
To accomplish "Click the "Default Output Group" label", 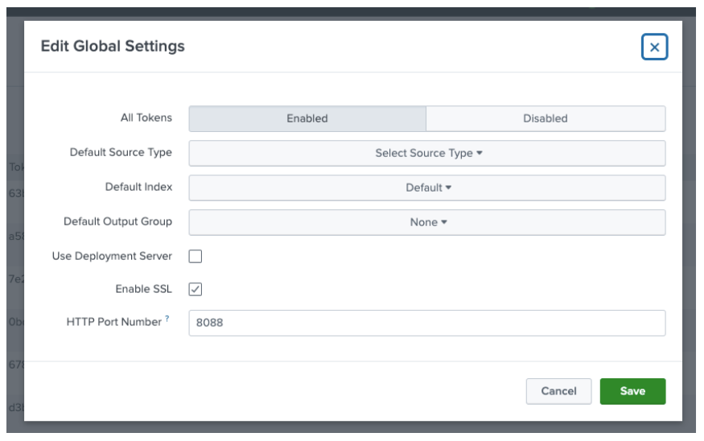I will (x=117, y=221).
